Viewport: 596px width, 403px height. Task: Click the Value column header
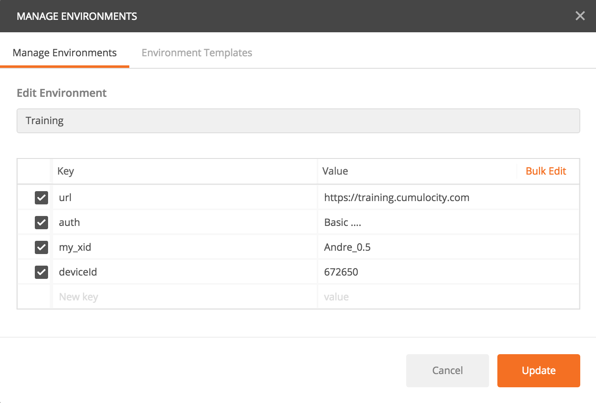335,171
